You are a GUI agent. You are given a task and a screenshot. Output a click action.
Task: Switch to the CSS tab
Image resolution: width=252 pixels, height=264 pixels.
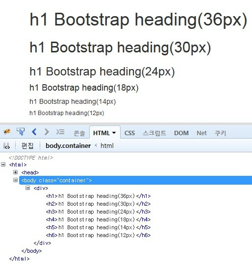(129, 133)
